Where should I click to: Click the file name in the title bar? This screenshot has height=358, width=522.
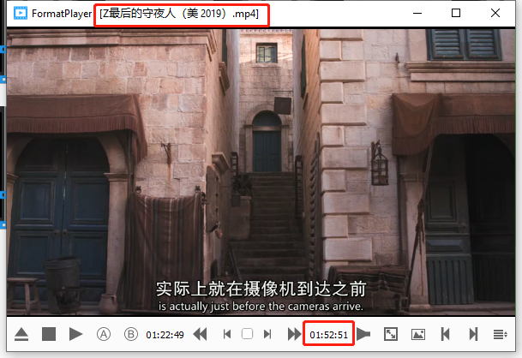pos(179,14)
